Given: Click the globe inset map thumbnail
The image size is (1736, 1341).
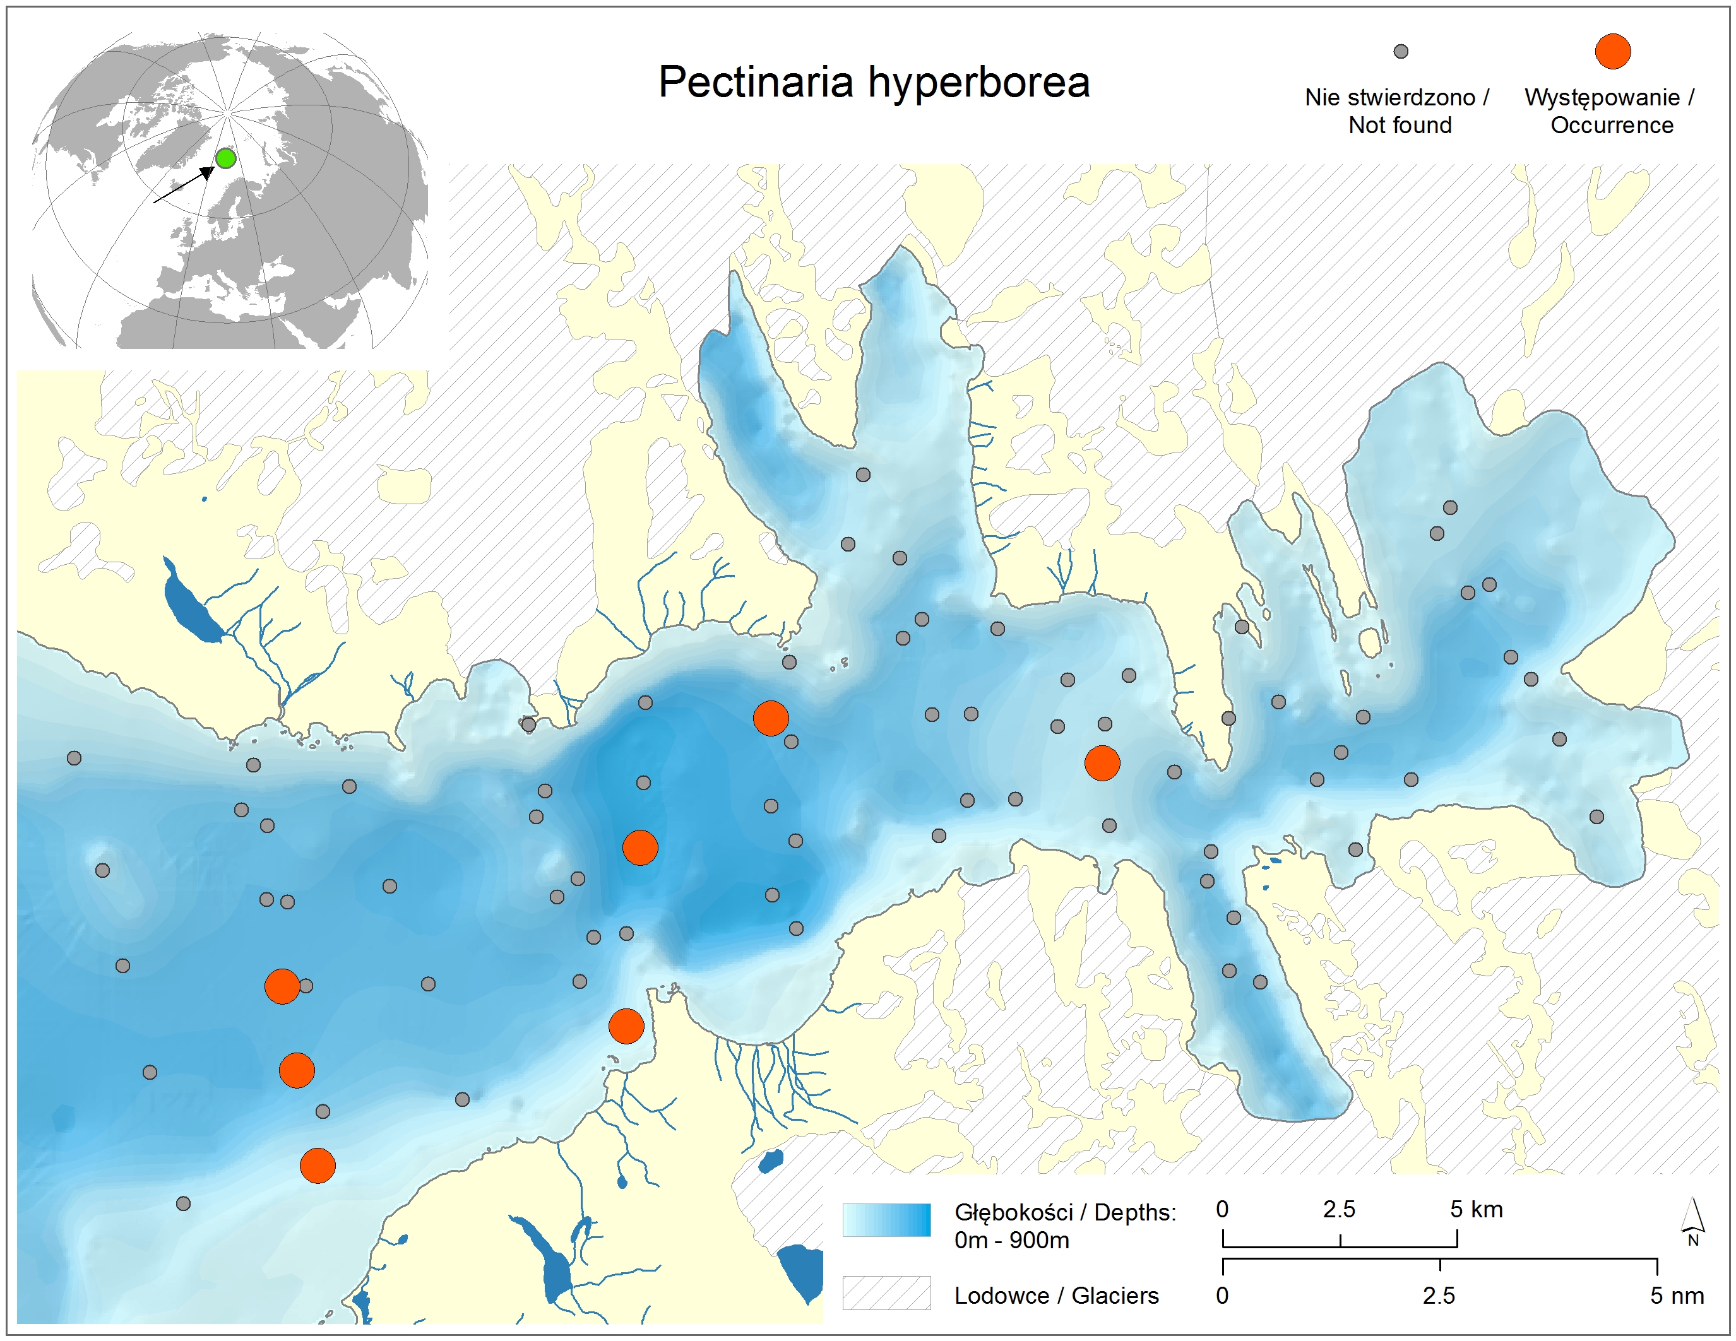Looking at the screenshot, I should tap(229, 191).
